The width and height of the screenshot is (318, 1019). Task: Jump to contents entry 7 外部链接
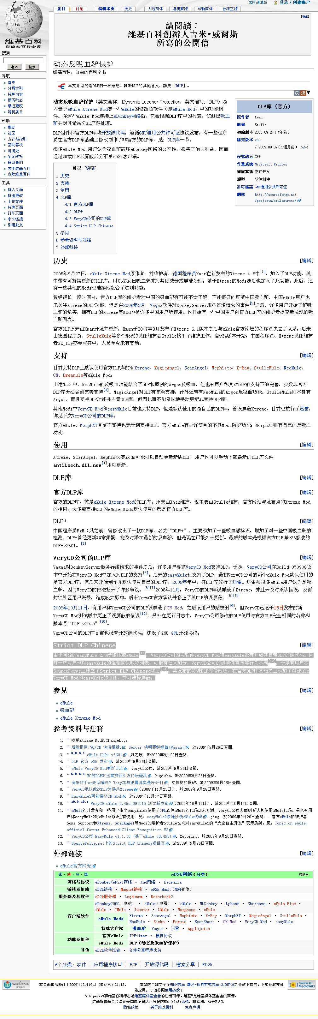[x=67, y=247]
